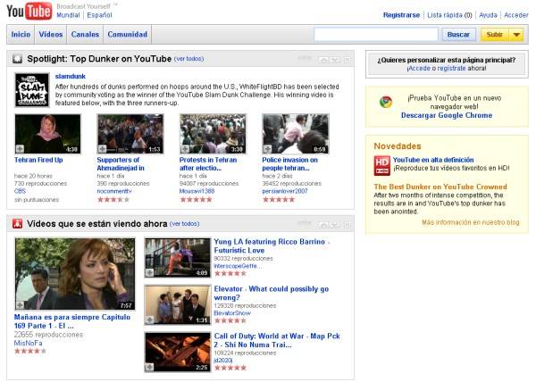Open Yung LA featuring Ricco Barrino title
This screenshot has width=536, height=382.
point(272,245)
